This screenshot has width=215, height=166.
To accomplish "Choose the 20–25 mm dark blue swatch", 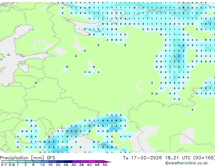I will 60,162.
